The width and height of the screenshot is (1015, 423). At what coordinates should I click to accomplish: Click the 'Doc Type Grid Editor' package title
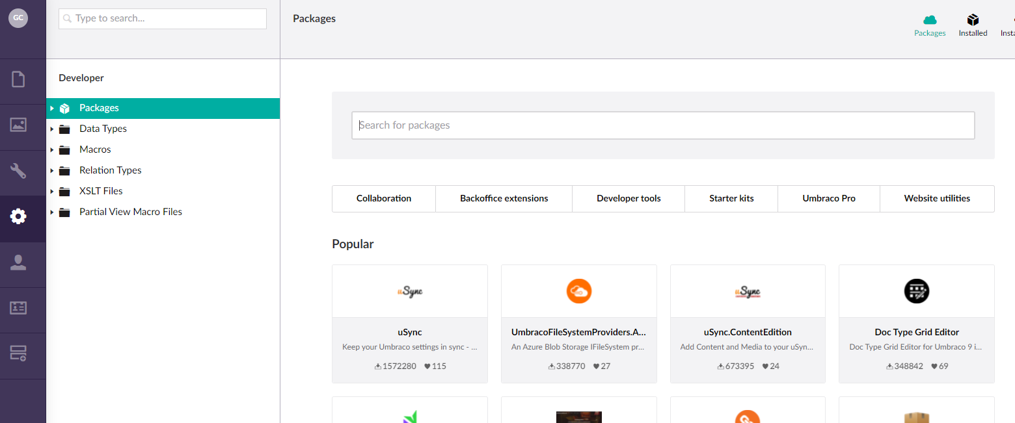click(x=917, y=332)
